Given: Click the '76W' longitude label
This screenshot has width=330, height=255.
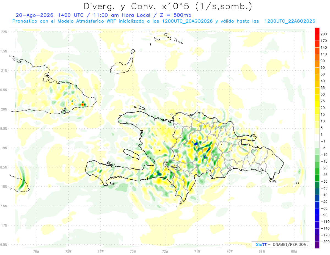Looking at the screenshot, I should [36, 251].
